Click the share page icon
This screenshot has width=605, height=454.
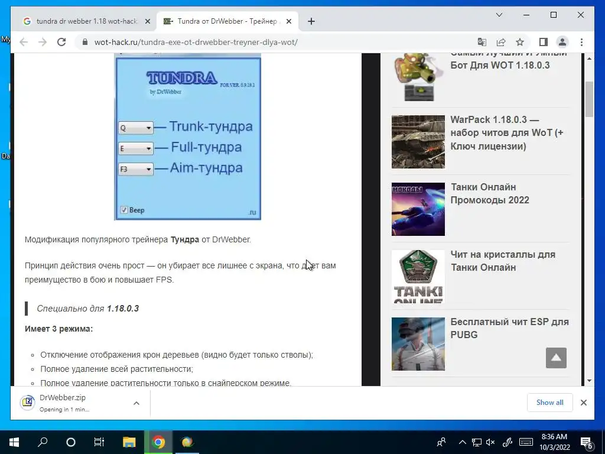tap(501, 42)
